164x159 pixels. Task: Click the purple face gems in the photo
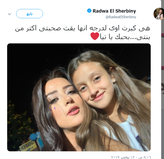tap(53, 109)
